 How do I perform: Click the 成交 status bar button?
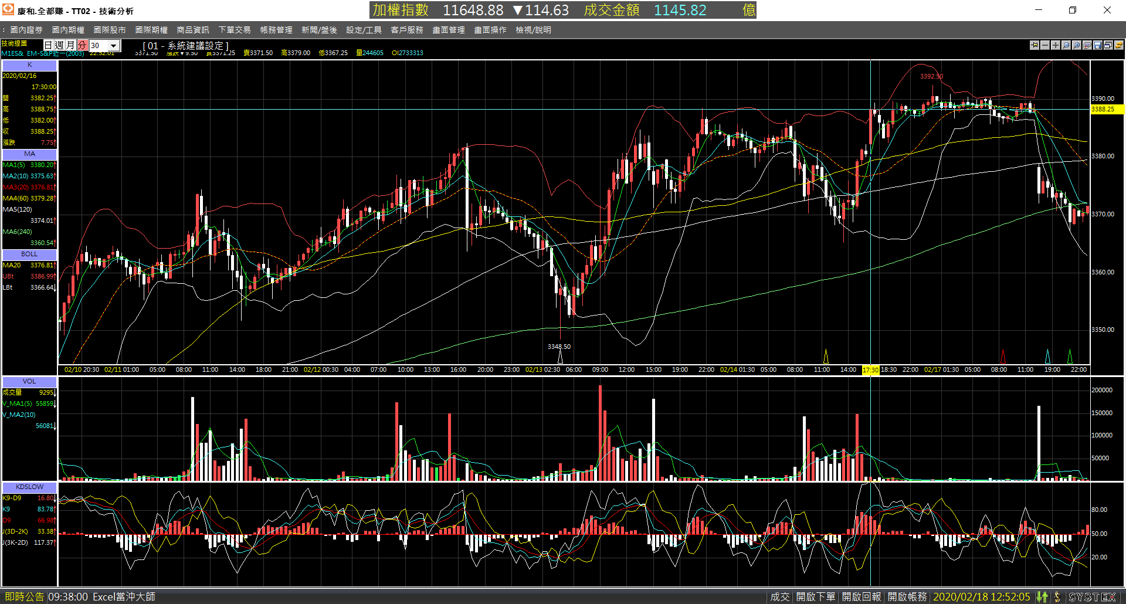(780, 597)
